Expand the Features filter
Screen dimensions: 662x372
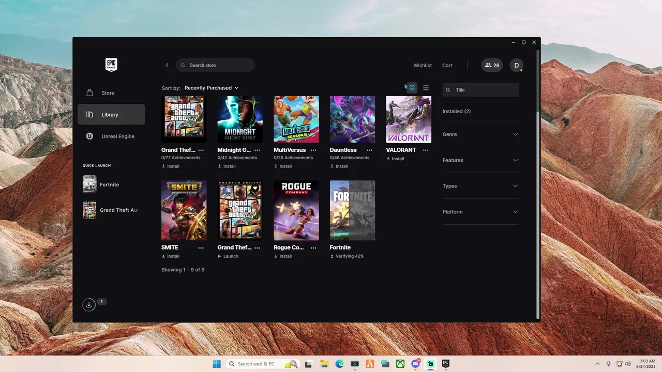(480, 160)
